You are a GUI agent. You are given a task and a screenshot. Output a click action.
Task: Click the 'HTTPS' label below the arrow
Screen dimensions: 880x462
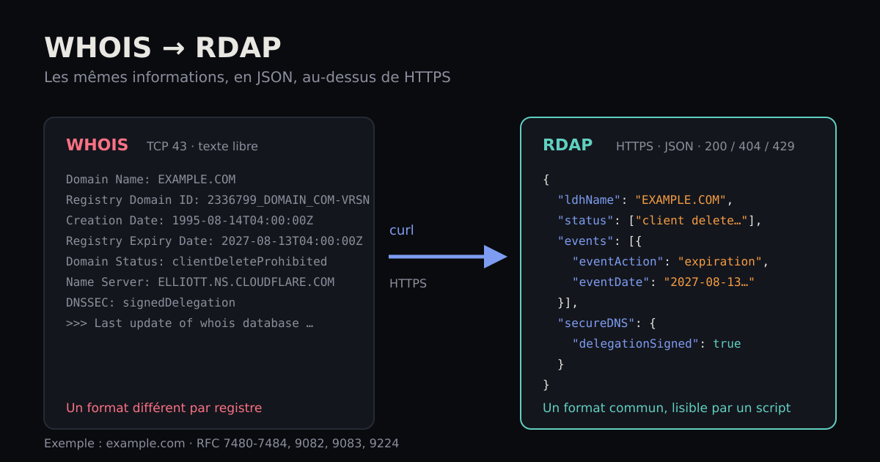408,284
